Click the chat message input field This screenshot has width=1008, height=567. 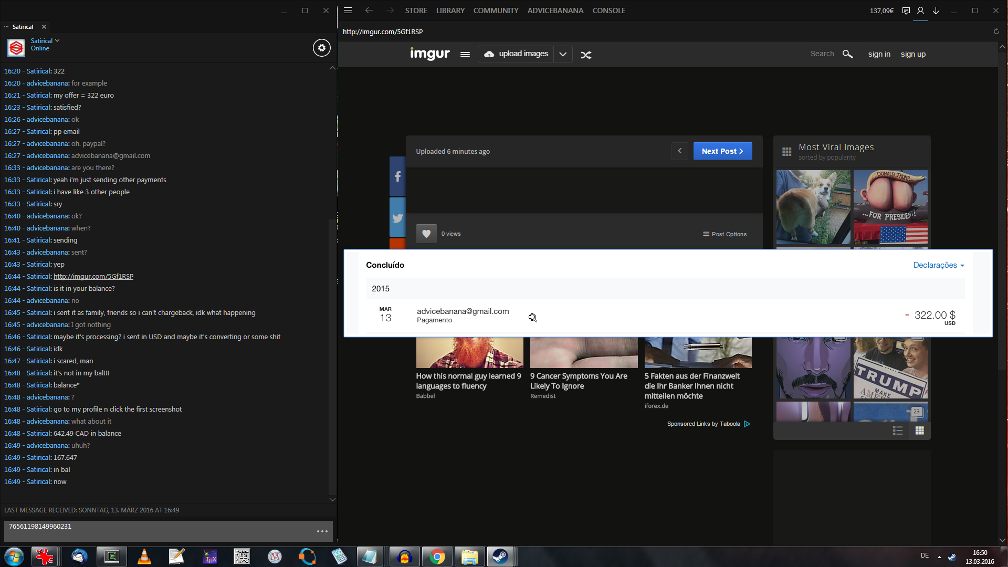click(157, 530)
